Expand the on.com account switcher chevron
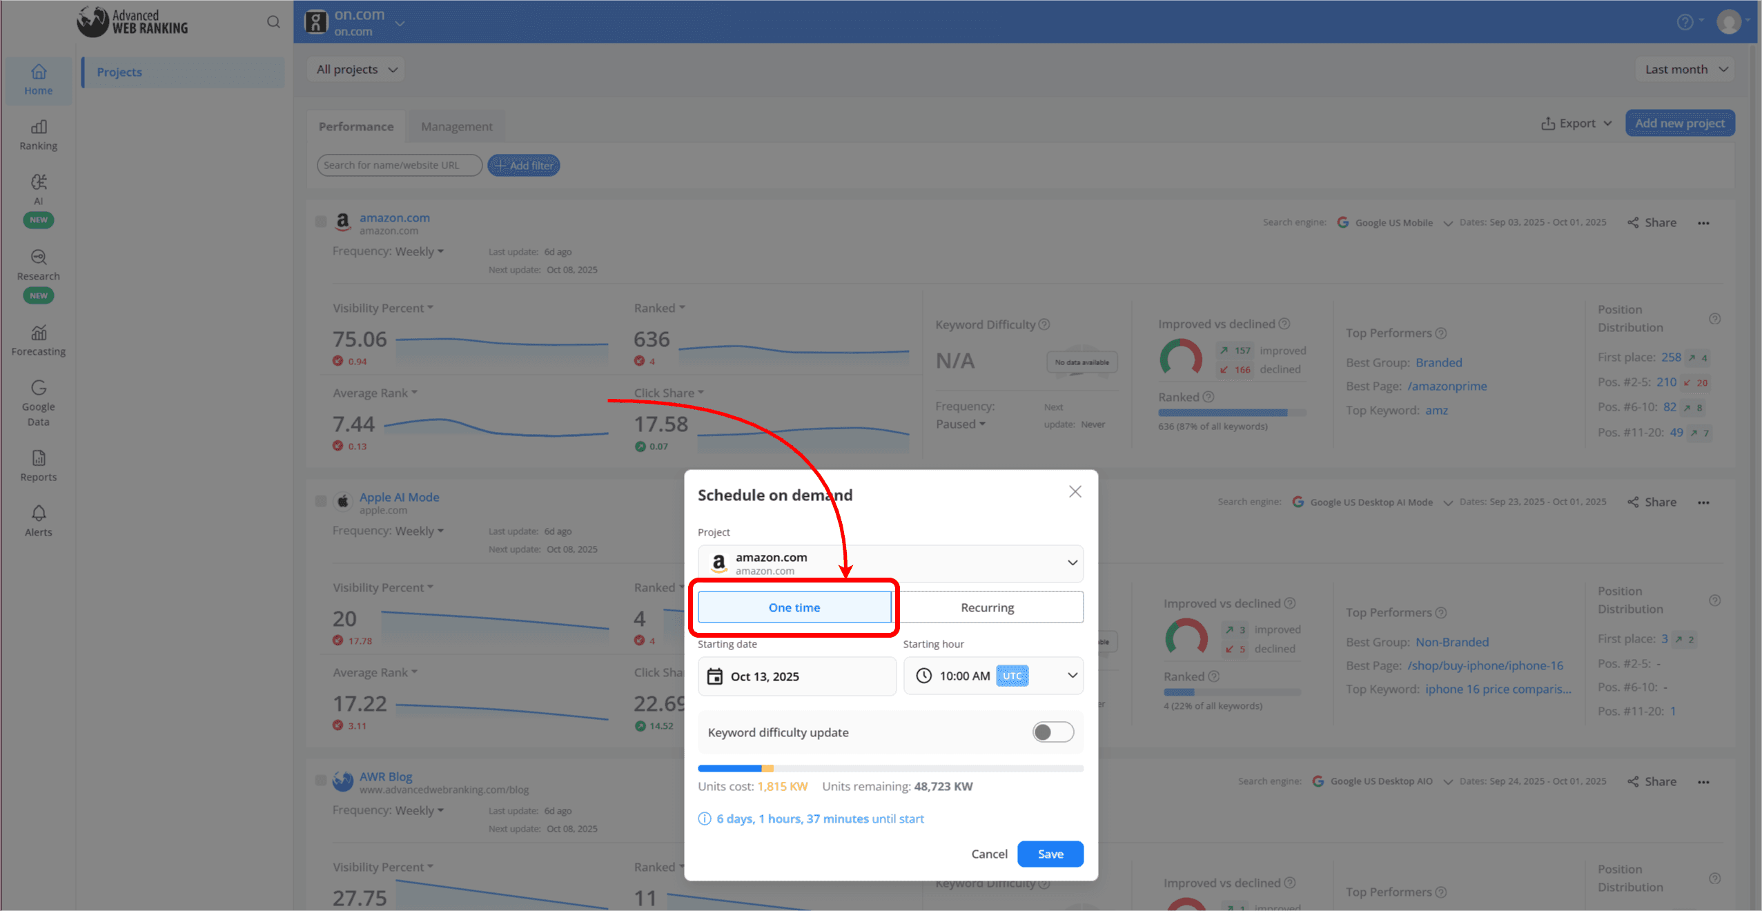This screenshot has height=911, width=1762. (400, 23)
